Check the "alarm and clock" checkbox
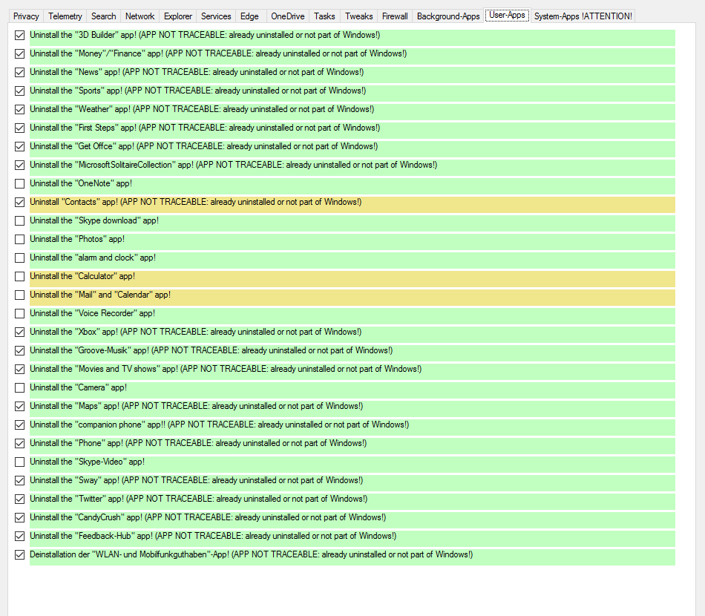The width and height of the screenshot is (705, 616). [19, 258]
